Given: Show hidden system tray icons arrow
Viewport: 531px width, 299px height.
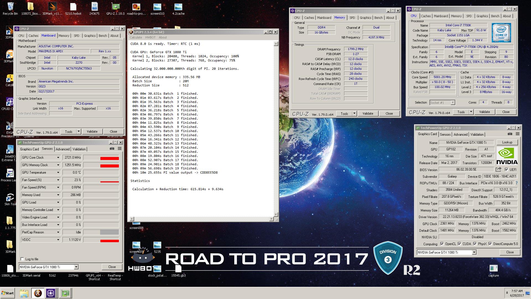Looking at the screenshot, I should point(507,293).
